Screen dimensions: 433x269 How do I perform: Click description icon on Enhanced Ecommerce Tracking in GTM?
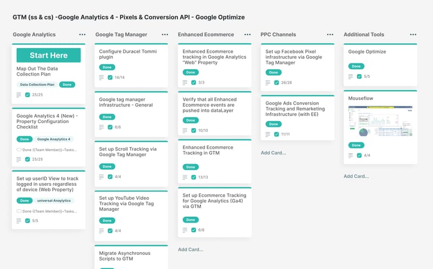point(185,177)
